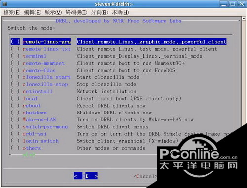Select the local boot radio option

point(15,98)
